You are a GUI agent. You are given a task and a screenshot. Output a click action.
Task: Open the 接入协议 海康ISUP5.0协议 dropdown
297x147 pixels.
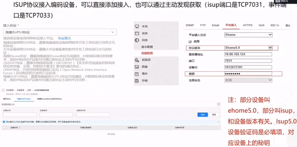(60, 32)
